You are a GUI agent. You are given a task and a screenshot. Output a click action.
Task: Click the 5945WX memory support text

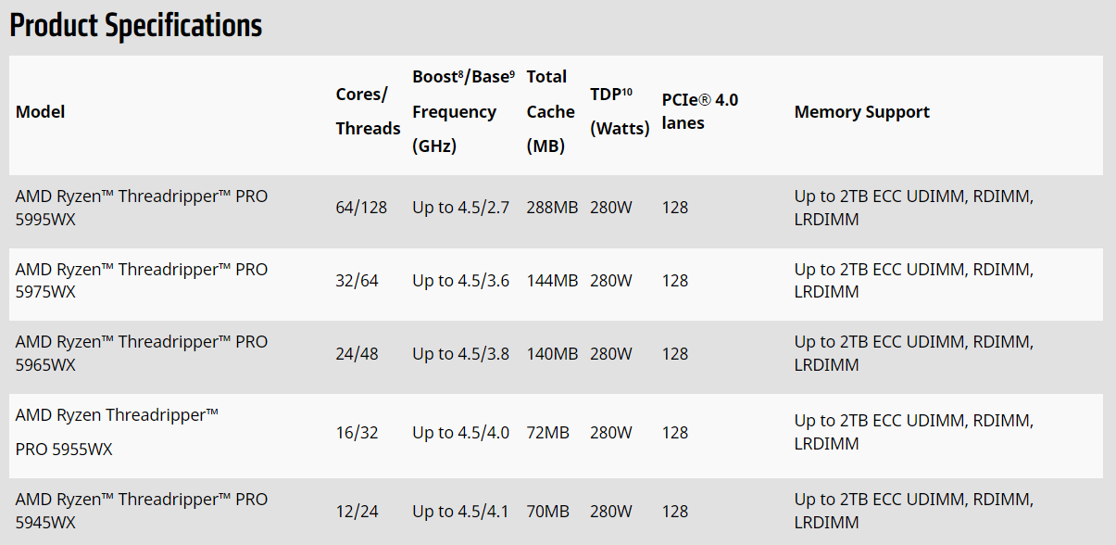913,511
